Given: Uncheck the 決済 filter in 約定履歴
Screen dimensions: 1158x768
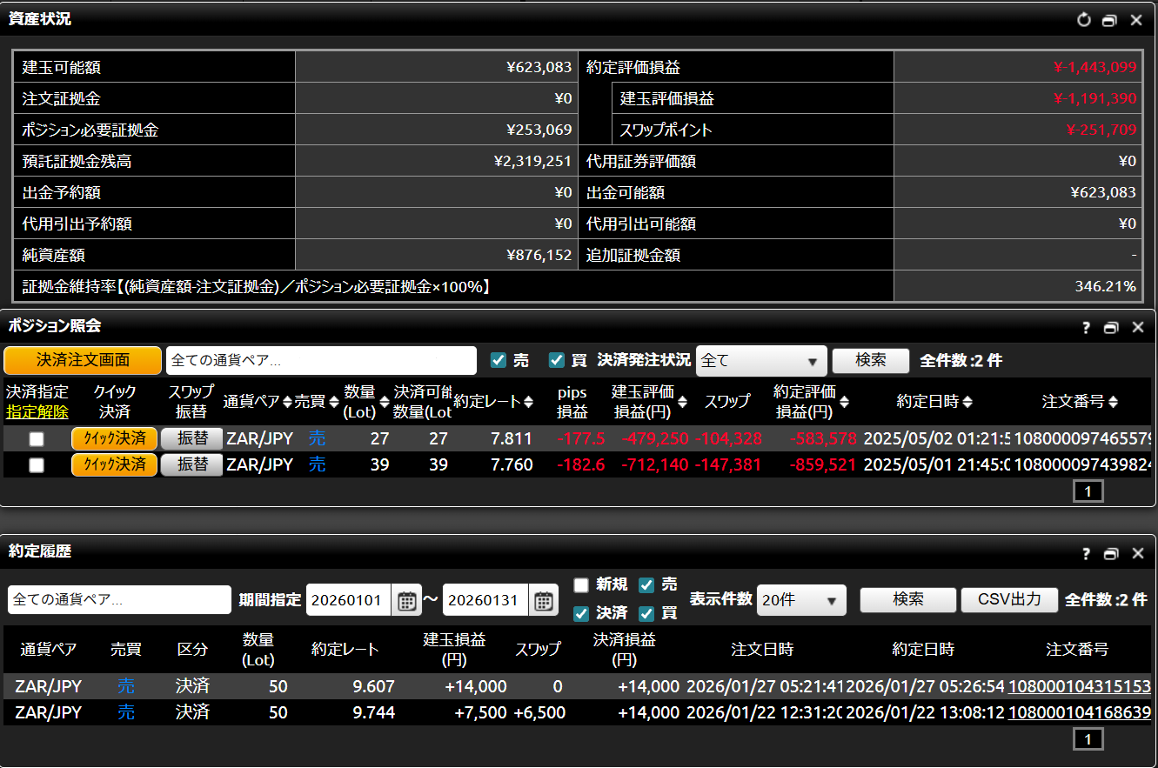Looking at the screenshot, I should pyautogui.click(x=581, y=614).
